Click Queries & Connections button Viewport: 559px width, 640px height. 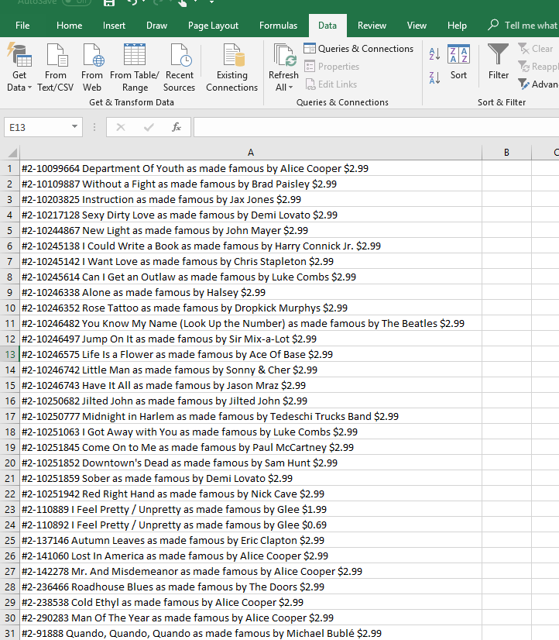point(358,49)
